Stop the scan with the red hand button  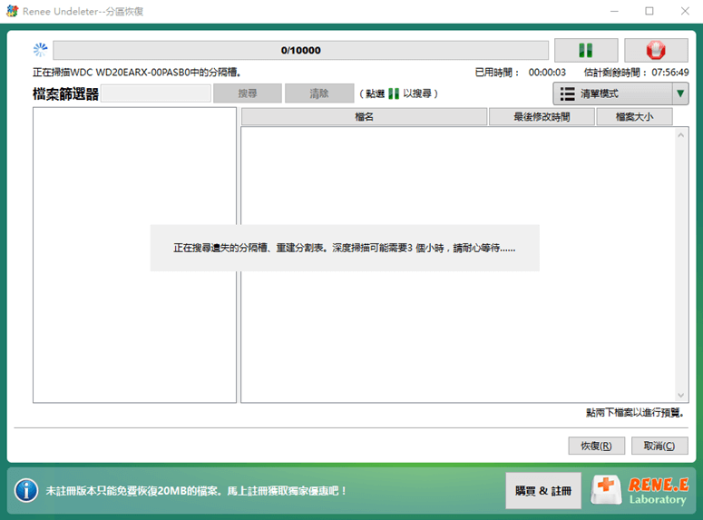[656, 50]
